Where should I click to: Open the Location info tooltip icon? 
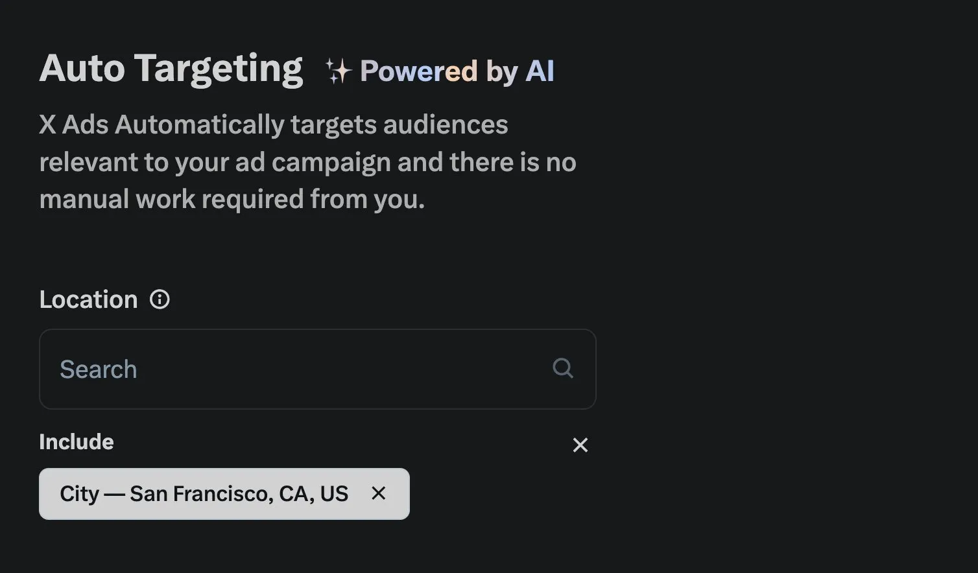(160, 299)
